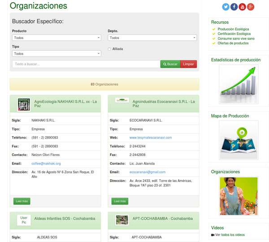This screenshot has width=269, height=242.
Task: Select the text Lic. Juan Alanota
Action: (x=142, y=164)
